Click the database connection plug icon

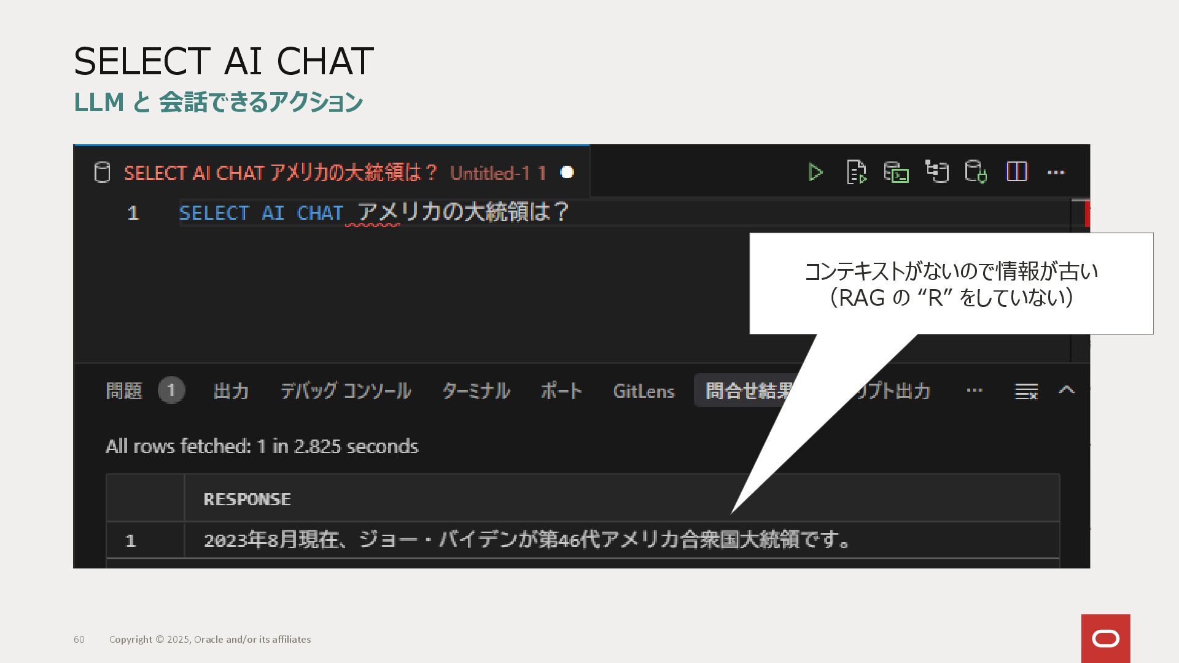coord(976,172)
